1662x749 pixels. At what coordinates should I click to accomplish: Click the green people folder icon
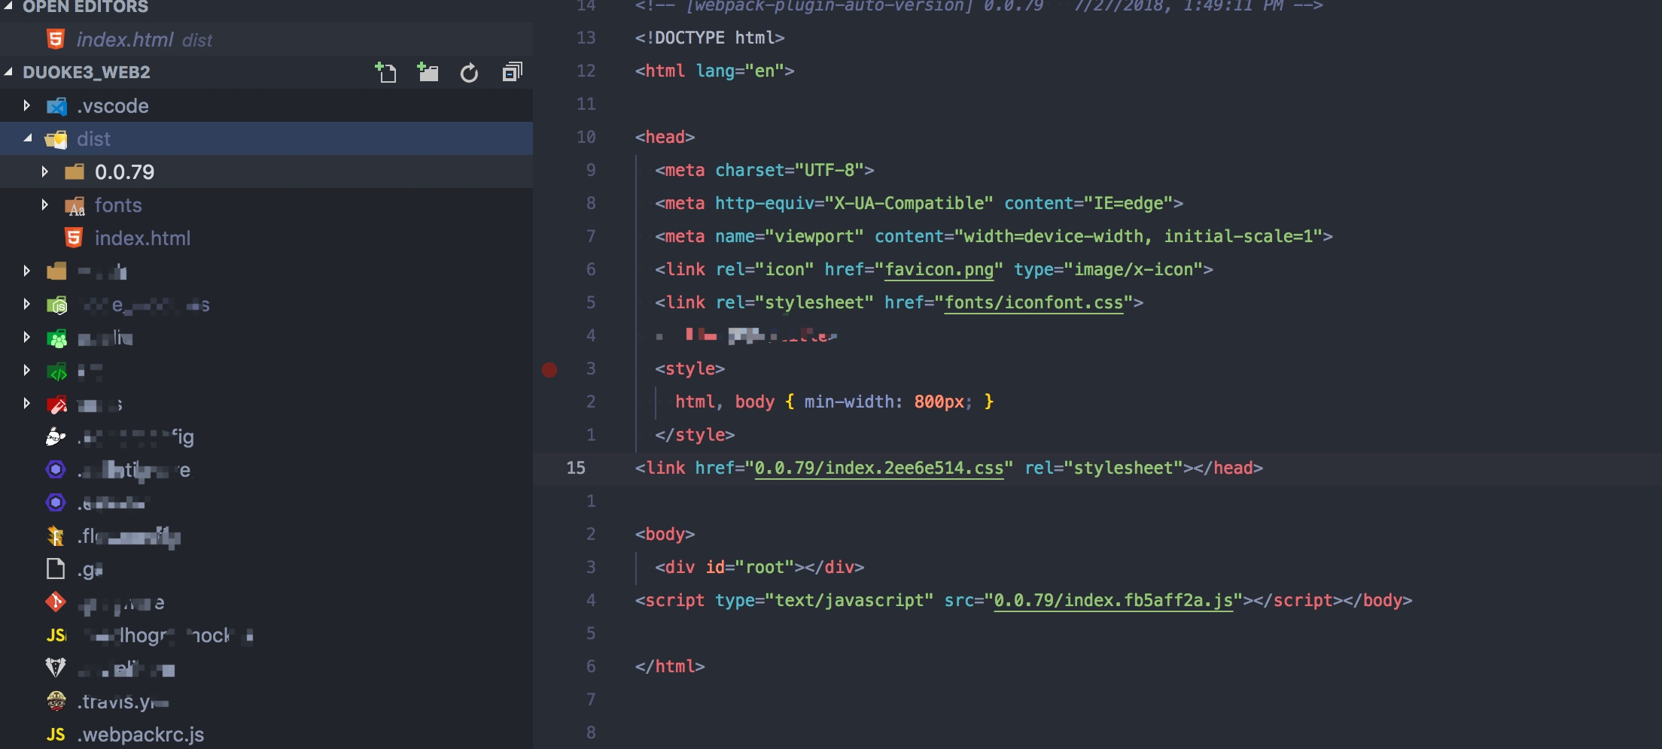(57, 338)
